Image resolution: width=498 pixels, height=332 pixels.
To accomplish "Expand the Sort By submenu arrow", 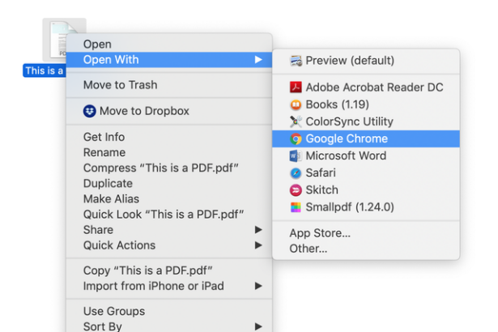I will [x=258, y=326].
